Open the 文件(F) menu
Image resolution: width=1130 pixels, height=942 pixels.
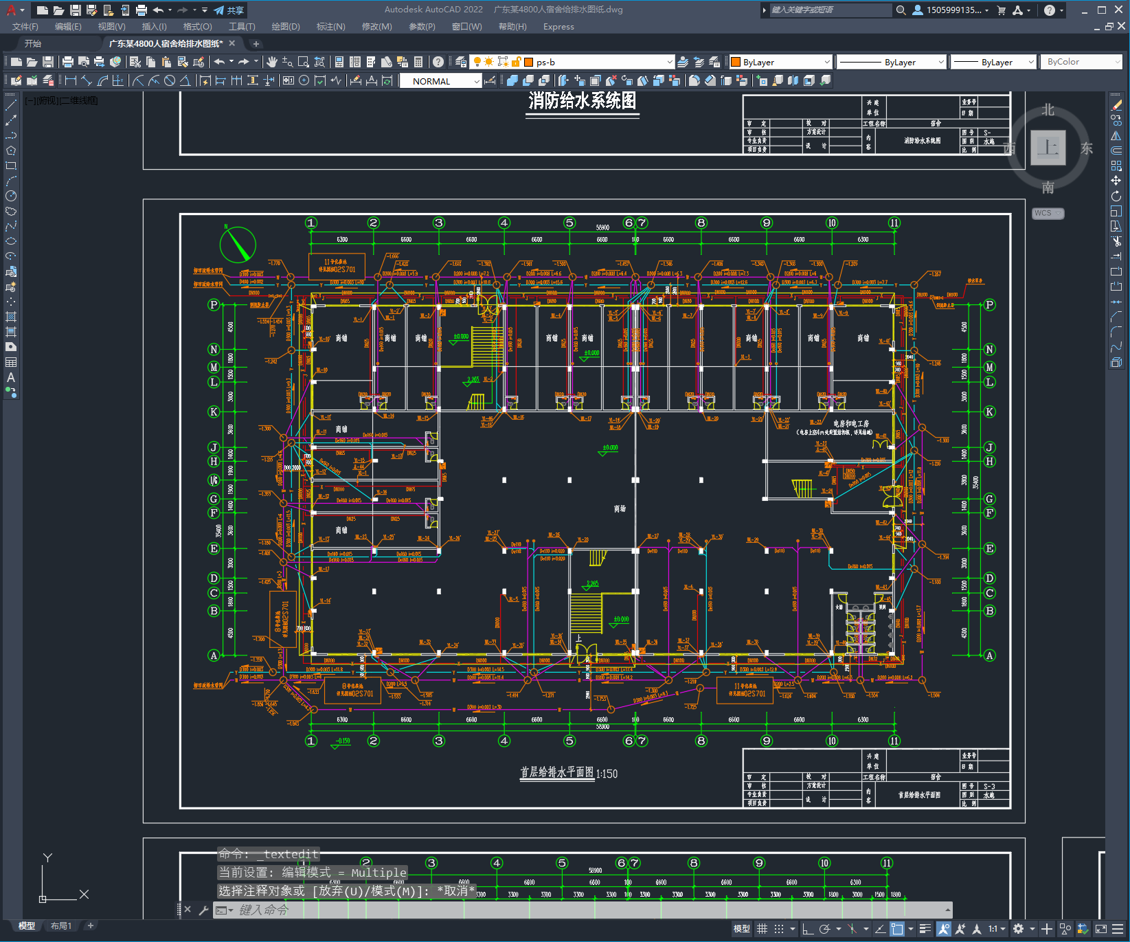point(25,27)
